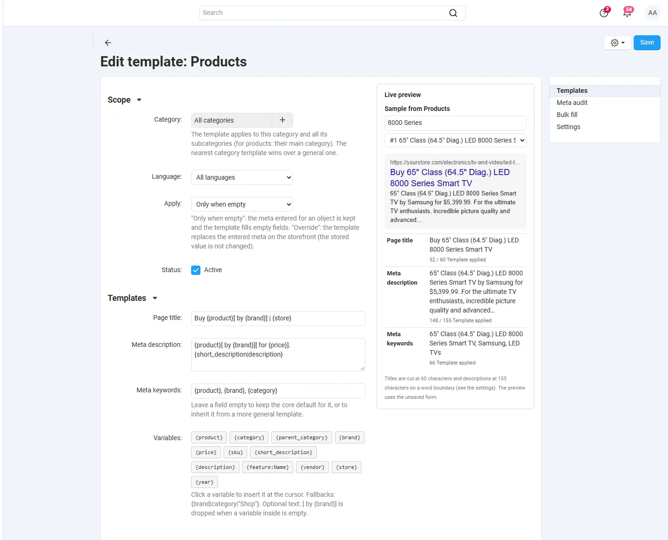
Task: Select Templates in the right sidebar
Action: coord(605,91)
